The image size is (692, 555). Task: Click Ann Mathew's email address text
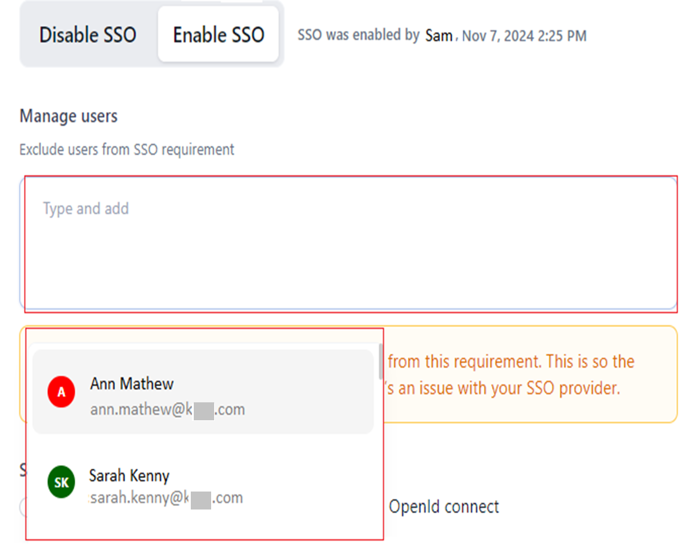coord(167,410)
